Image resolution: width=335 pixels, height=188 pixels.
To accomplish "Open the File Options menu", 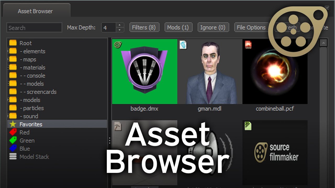I will click(251, 27).
